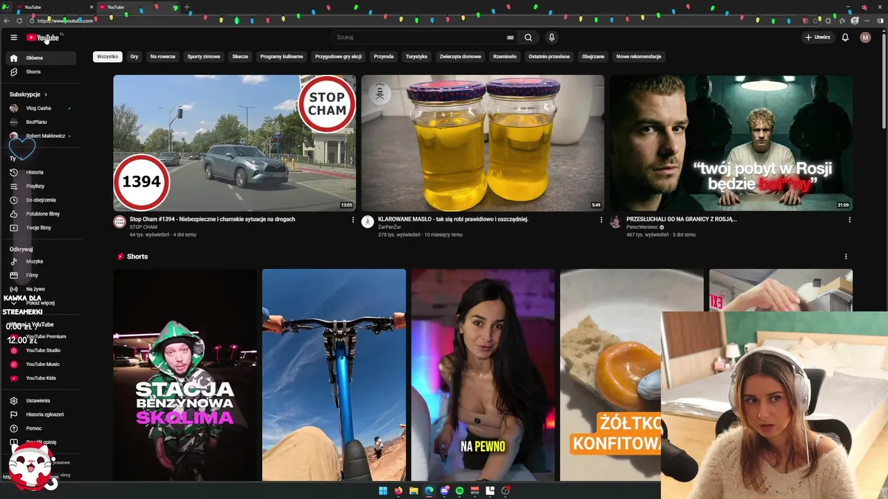888x499 pixels.
Task: Go back in browser toolbar
Action: 8,21
